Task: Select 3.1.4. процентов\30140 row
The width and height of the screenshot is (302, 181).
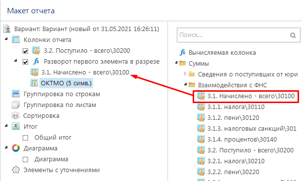Action: point(242,140)
